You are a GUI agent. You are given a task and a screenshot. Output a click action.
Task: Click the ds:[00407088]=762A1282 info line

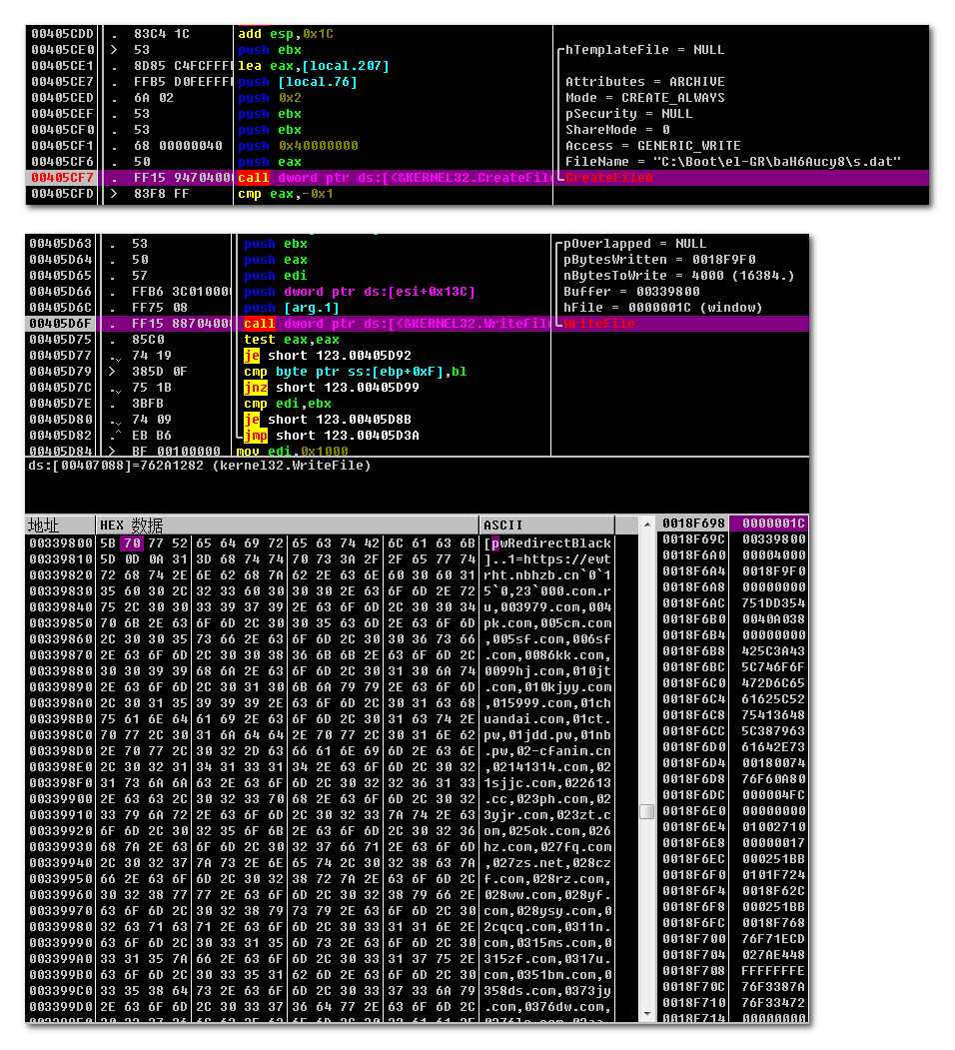(199, 466)
